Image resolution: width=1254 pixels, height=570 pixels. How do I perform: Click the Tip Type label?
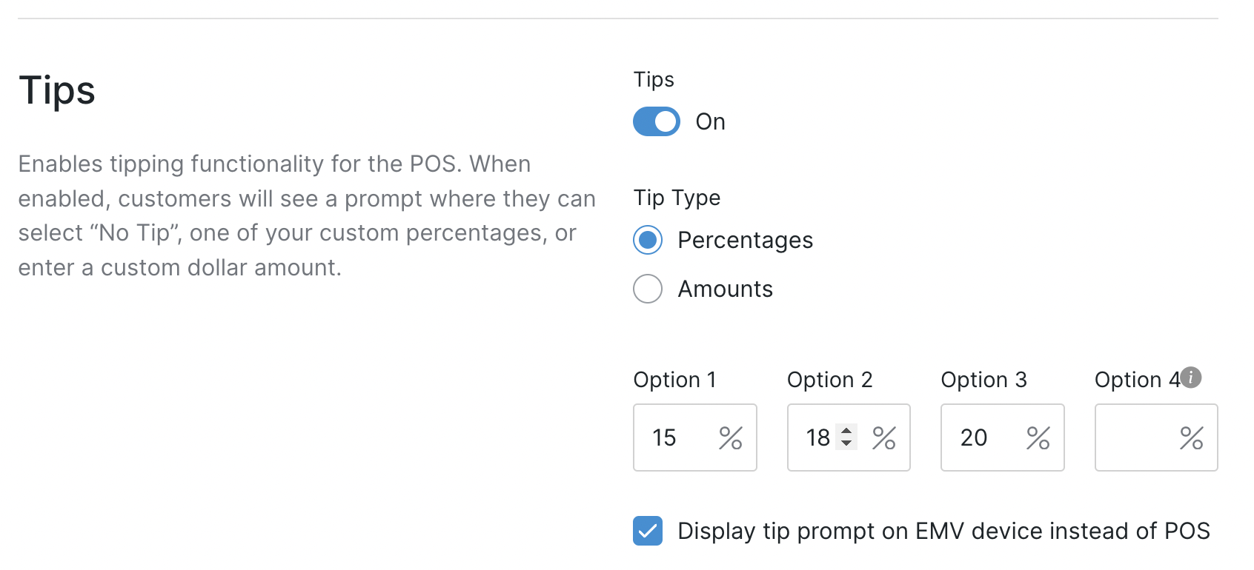click(x=676, y=198)
